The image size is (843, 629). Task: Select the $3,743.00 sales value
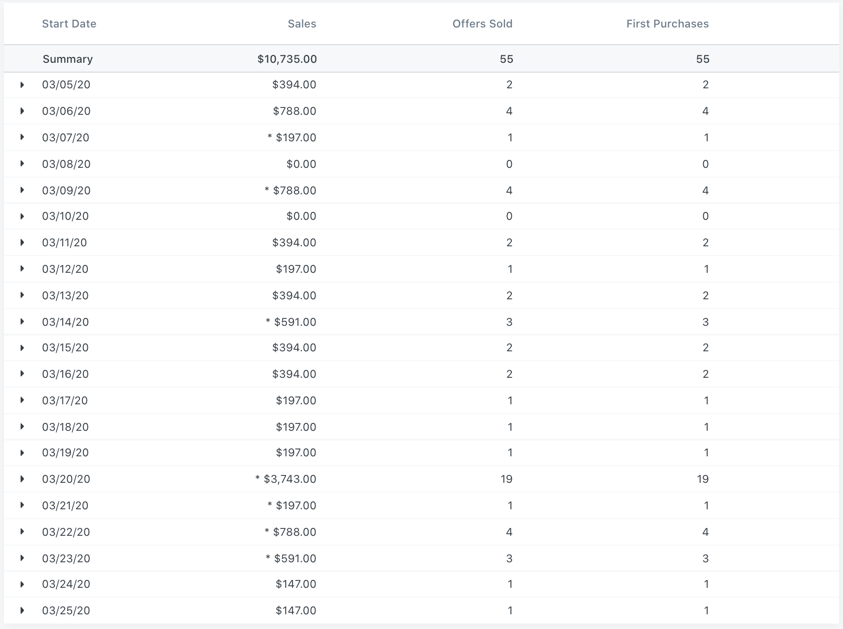point(290,479)
